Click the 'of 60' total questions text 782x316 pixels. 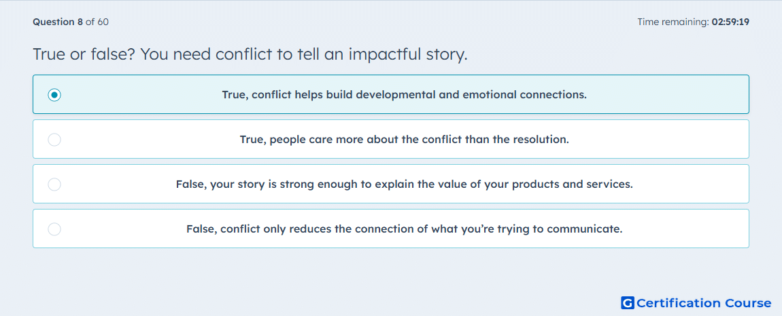pyautogui.click(x=97, y=22)
